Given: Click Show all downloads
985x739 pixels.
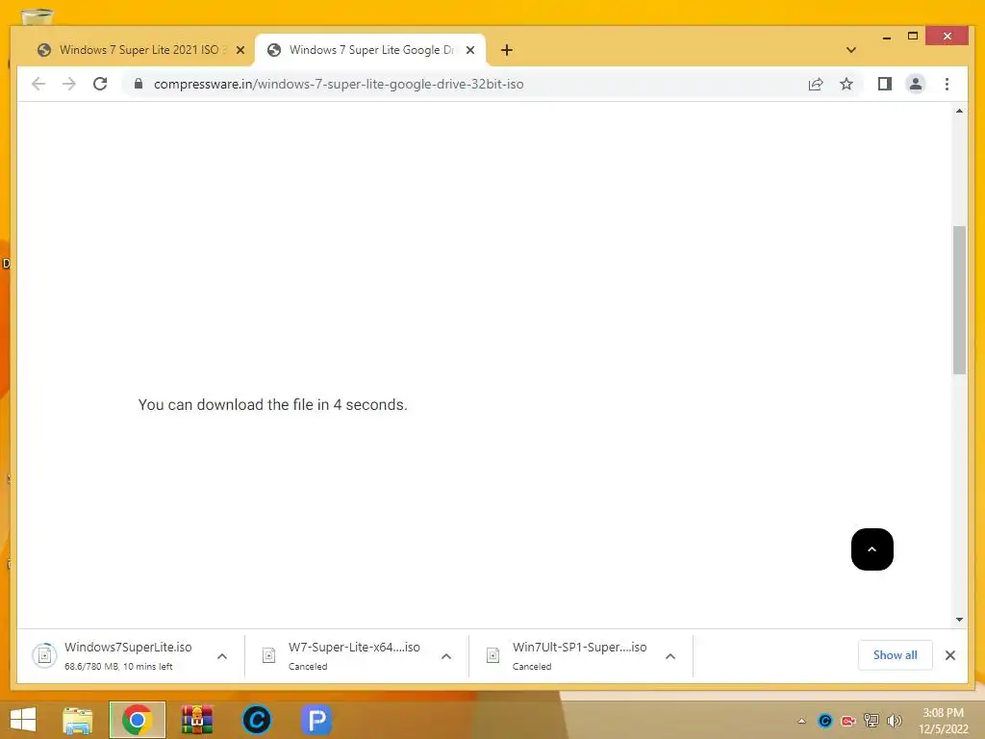Looking at the screenshot, I should tap(895, 654).
